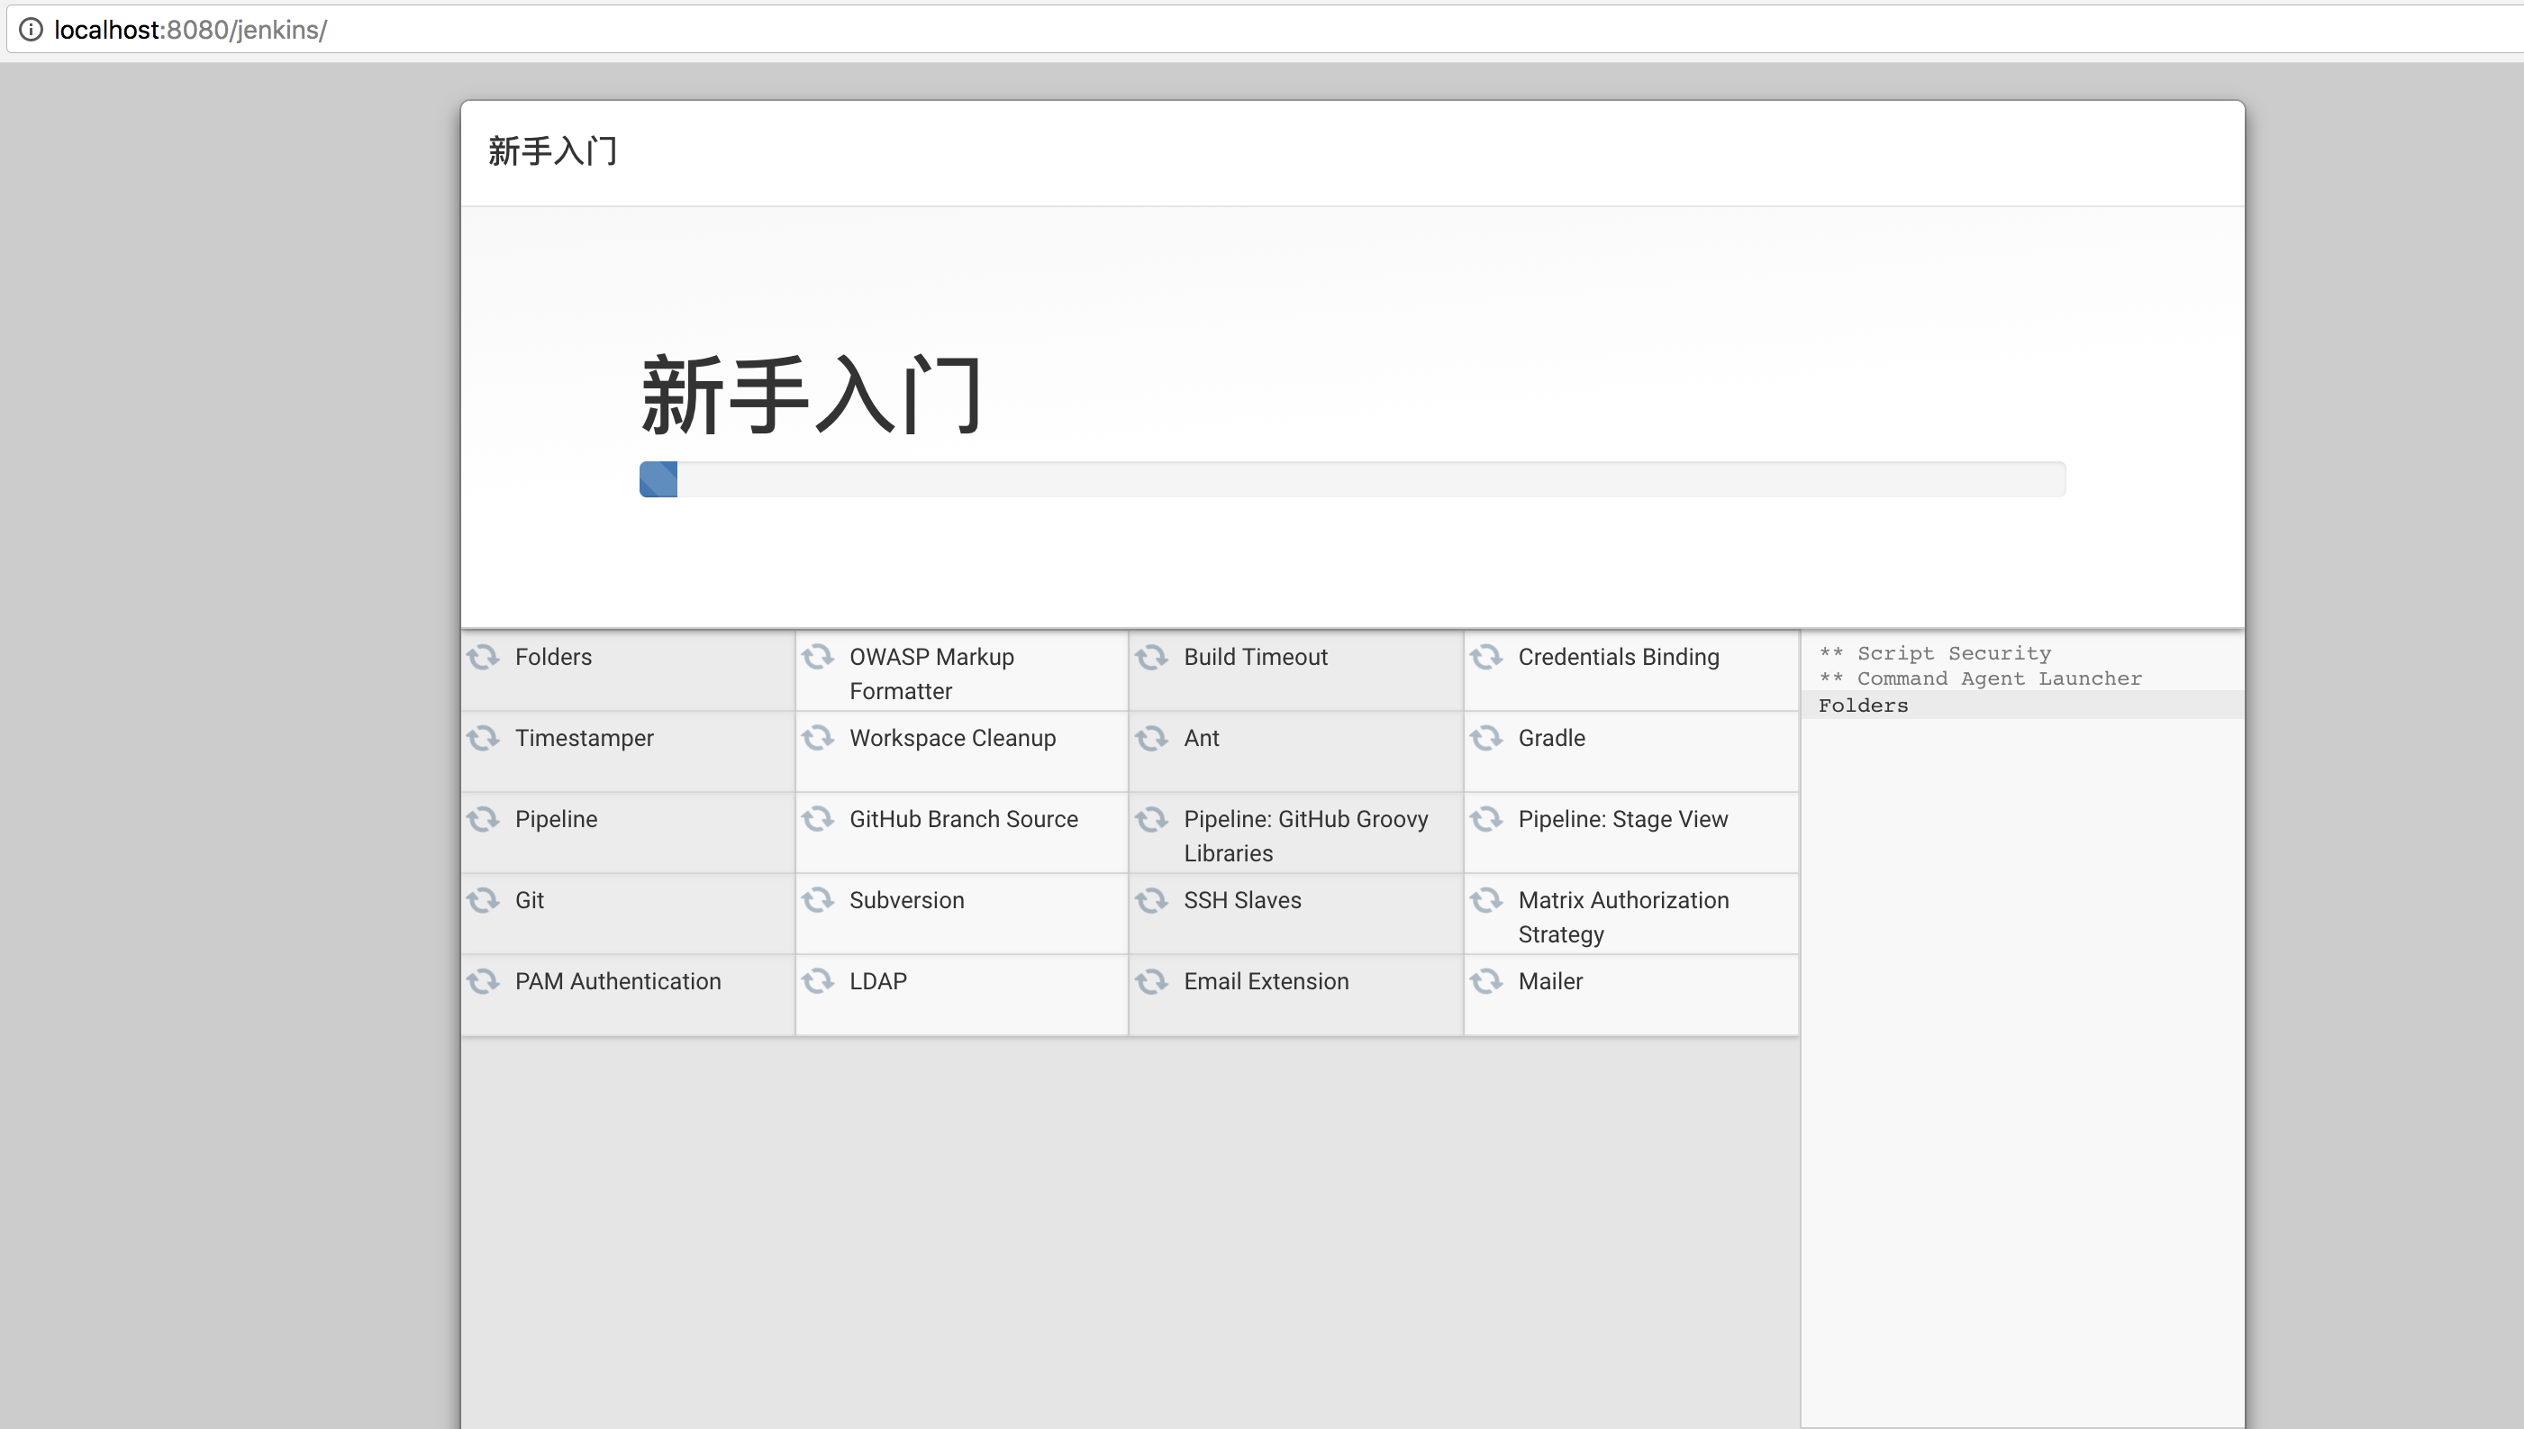Click the sync icon beside Folders
The height and width of the screenshot is (1429, 2524).
(483, 657)
